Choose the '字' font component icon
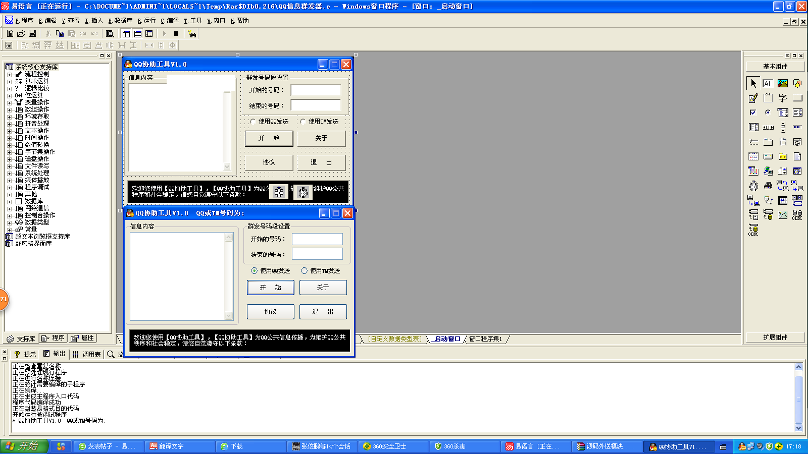The width and height of the screenshot is (808, 454). coord(783,98)
